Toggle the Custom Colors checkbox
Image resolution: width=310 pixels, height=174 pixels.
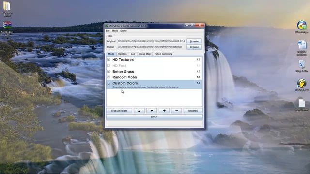coord(108,85)
